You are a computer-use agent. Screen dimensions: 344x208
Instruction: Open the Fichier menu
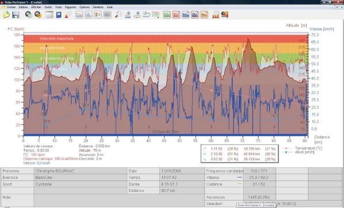[x=12, y=7]
